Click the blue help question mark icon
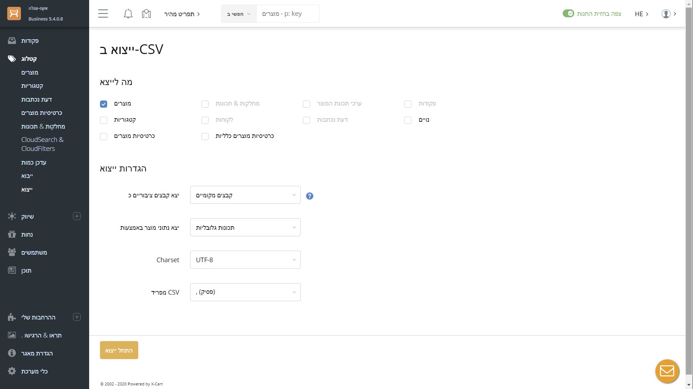This screenshot has width=693, height=389. pyautogui.click(x=309, y=196)
